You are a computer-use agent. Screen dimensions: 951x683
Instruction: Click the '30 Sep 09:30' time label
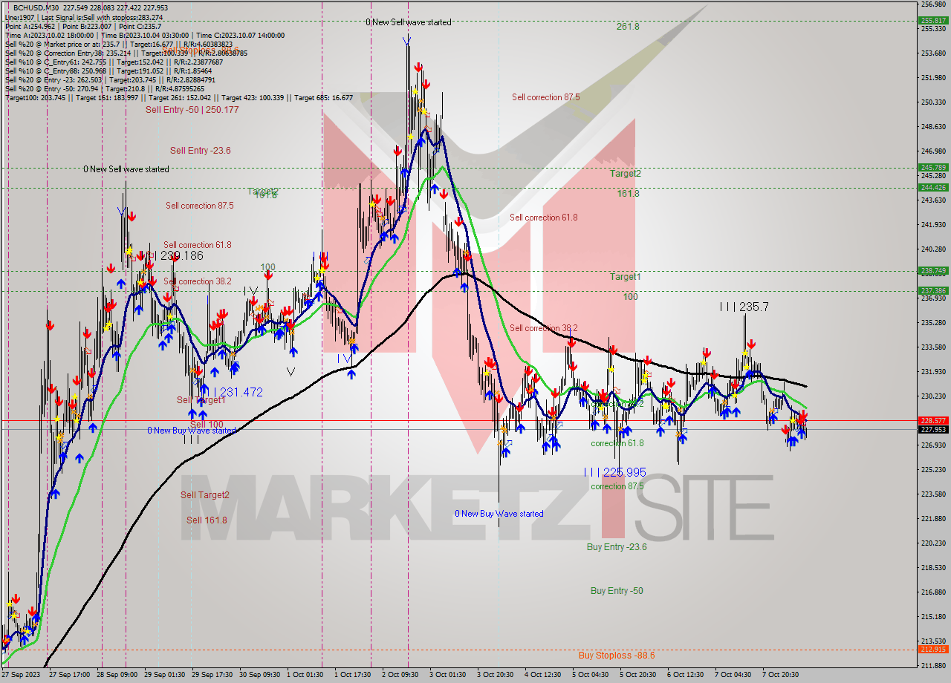[260, 676]
